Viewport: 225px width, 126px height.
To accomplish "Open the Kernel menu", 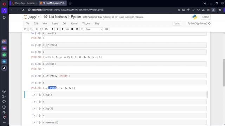I will pyautogui.click(x=74, y=23).
